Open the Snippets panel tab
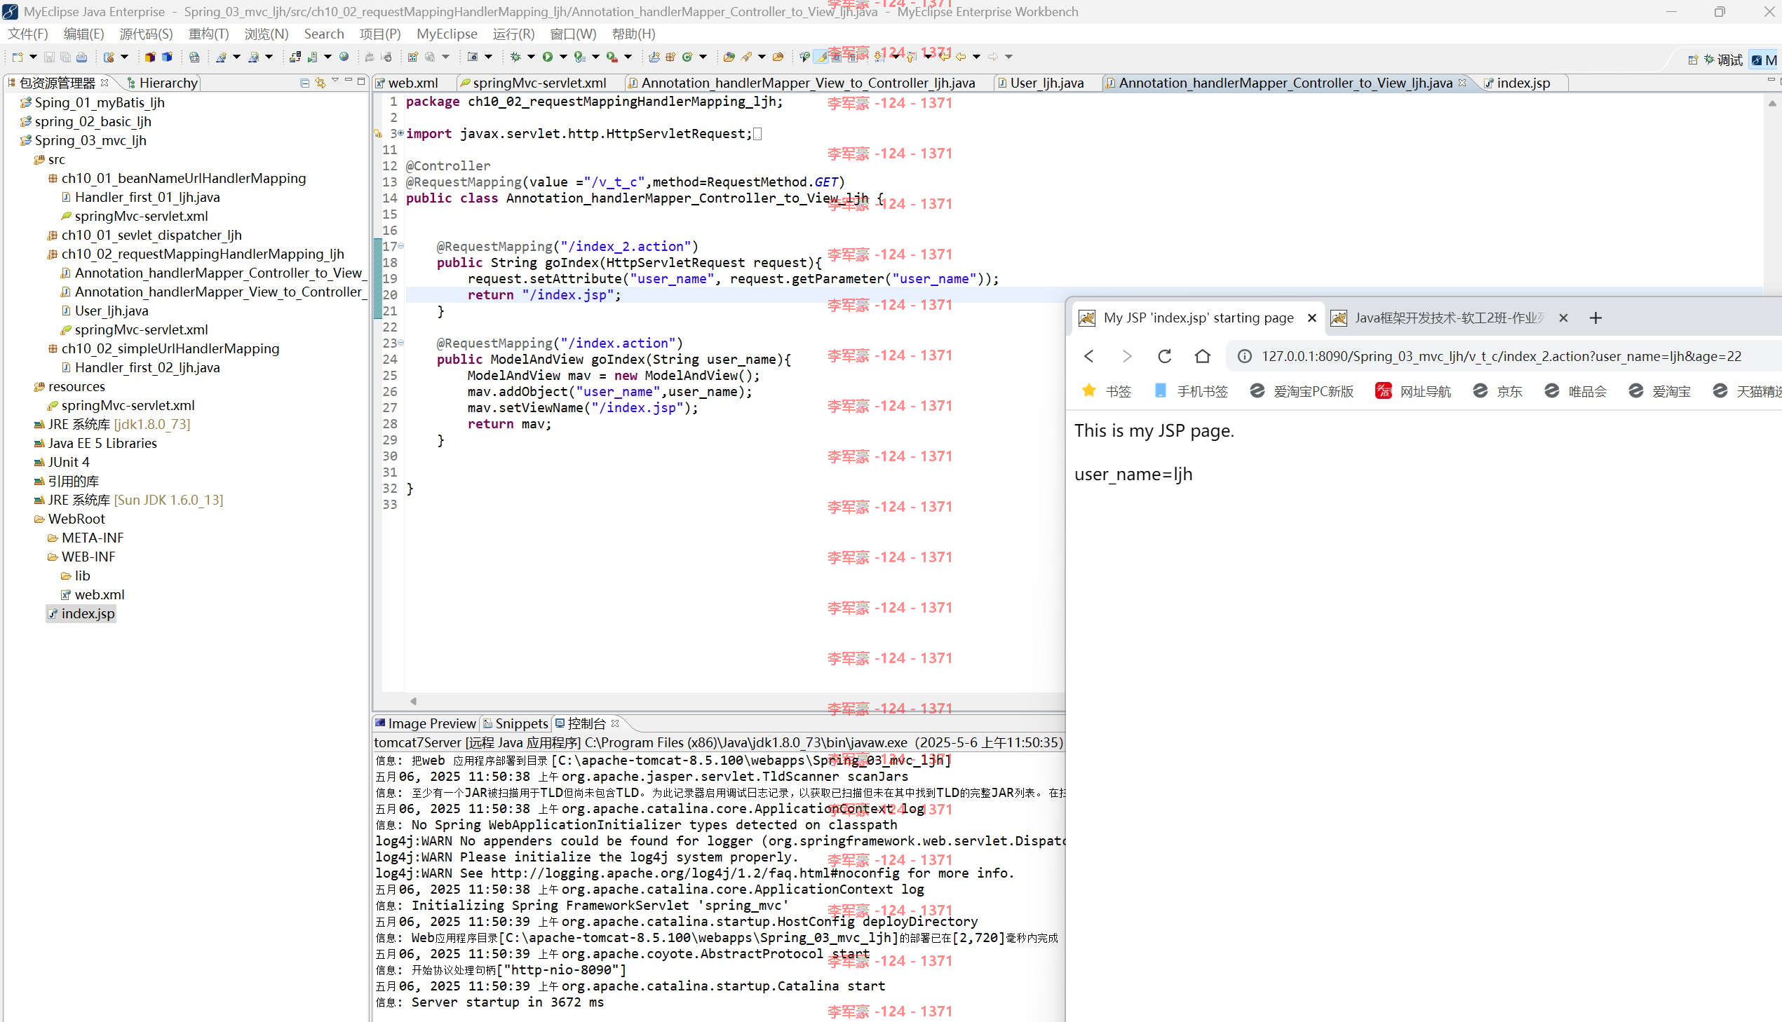The height and width of the screenshot is (1022, 1782). tap(516, 723)
